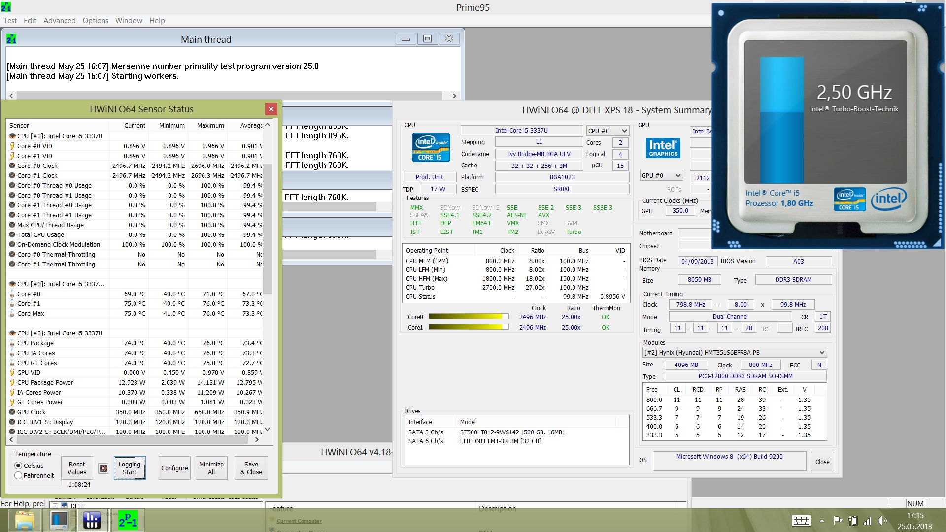
Task: Click the computer icon next to DELL tree node
Action: pyautogui.click(x=65, y=506)
